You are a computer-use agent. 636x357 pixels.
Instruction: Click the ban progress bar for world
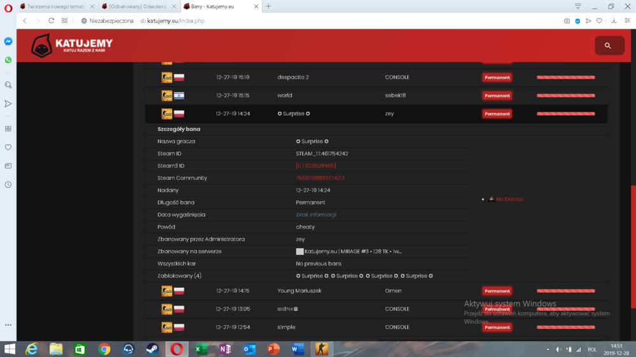click(x=565, y=96)
